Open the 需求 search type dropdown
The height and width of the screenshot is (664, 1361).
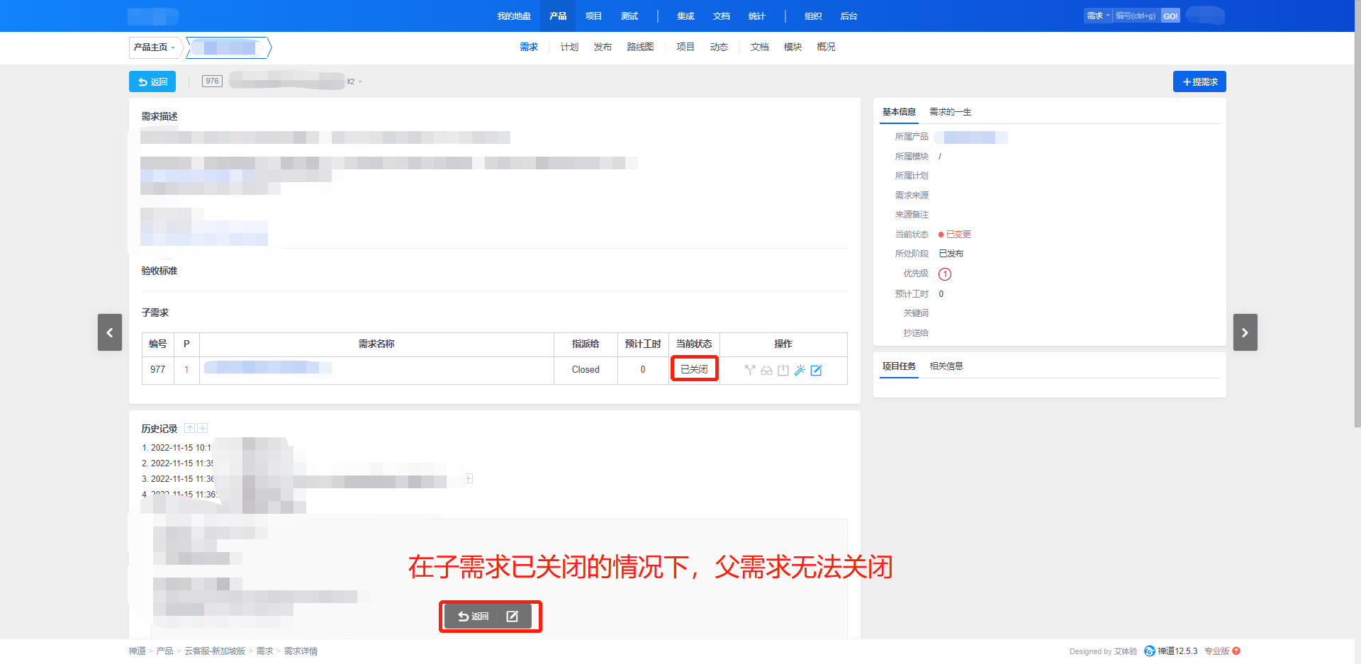click(1097, 16)
